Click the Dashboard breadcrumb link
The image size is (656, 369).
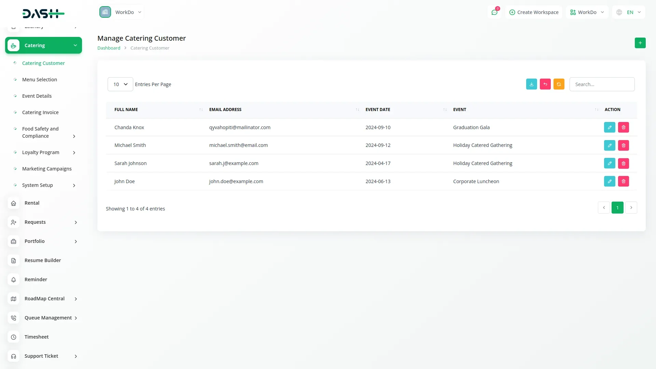[x=109, y=48]
